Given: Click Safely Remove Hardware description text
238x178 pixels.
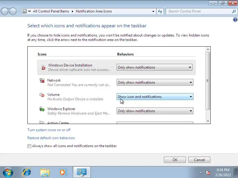Looking at the screenshot, I should coord(79,113).
